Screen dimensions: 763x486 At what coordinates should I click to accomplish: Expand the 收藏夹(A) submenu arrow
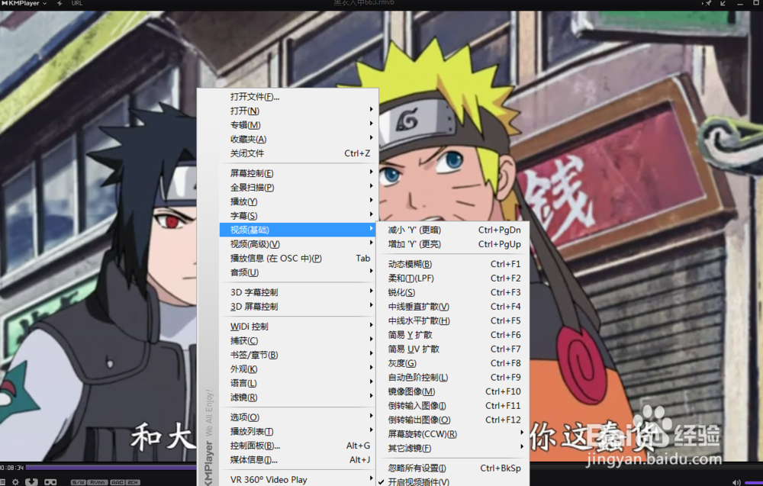point(371,137)
